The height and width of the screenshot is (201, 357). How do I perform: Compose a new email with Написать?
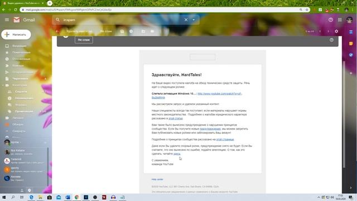(x=16, y=35)
